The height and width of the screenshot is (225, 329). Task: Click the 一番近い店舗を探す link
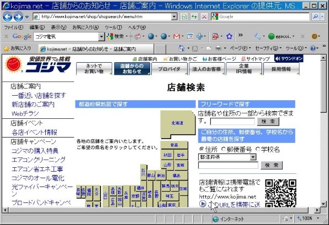point(39,96)
